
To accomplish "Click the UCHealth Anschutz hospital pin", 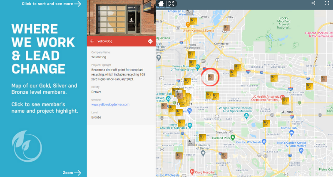I will pyautogui.click(x=282, y=97).
